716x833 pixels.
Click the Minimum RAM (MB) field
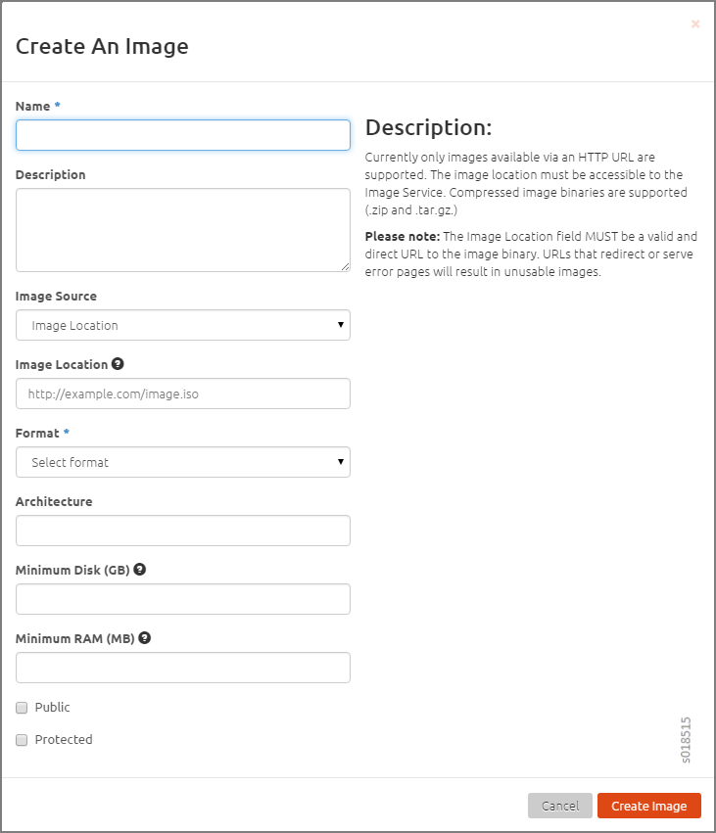(183, 668)
